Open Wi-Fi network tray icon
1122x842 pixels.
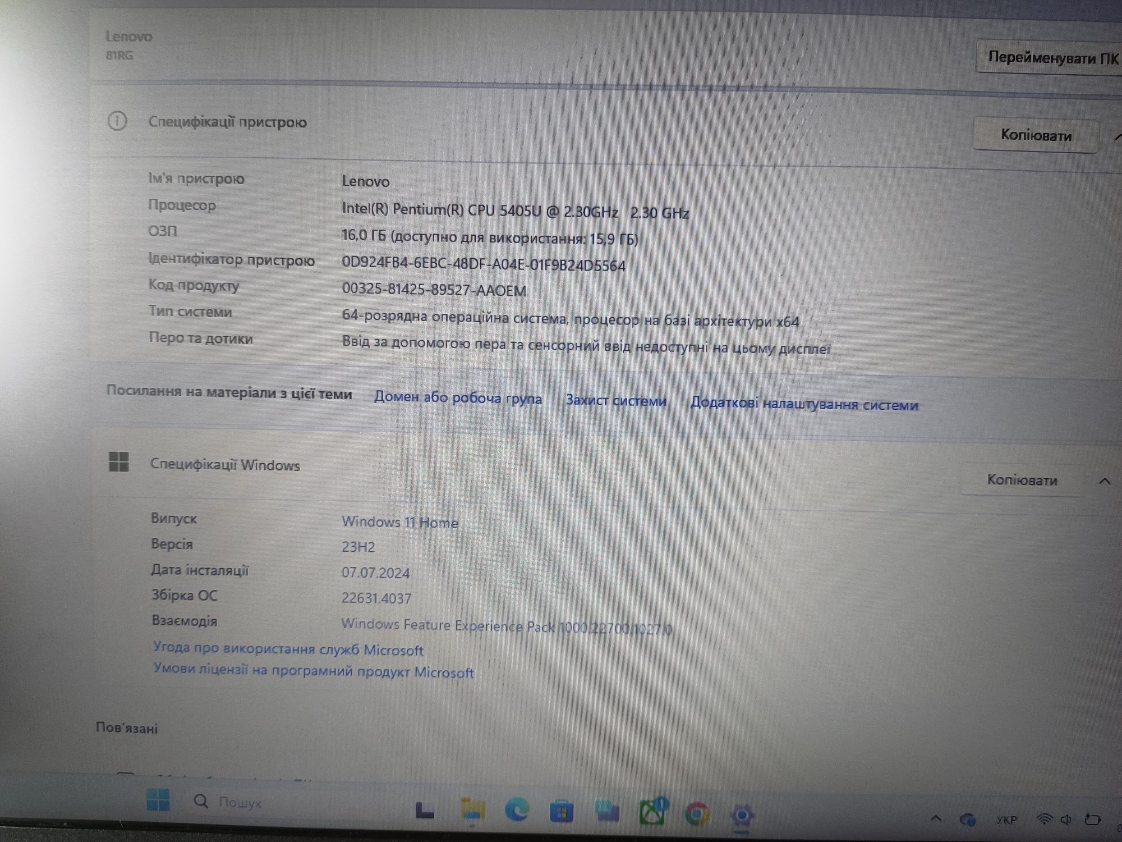point(1044,820)
